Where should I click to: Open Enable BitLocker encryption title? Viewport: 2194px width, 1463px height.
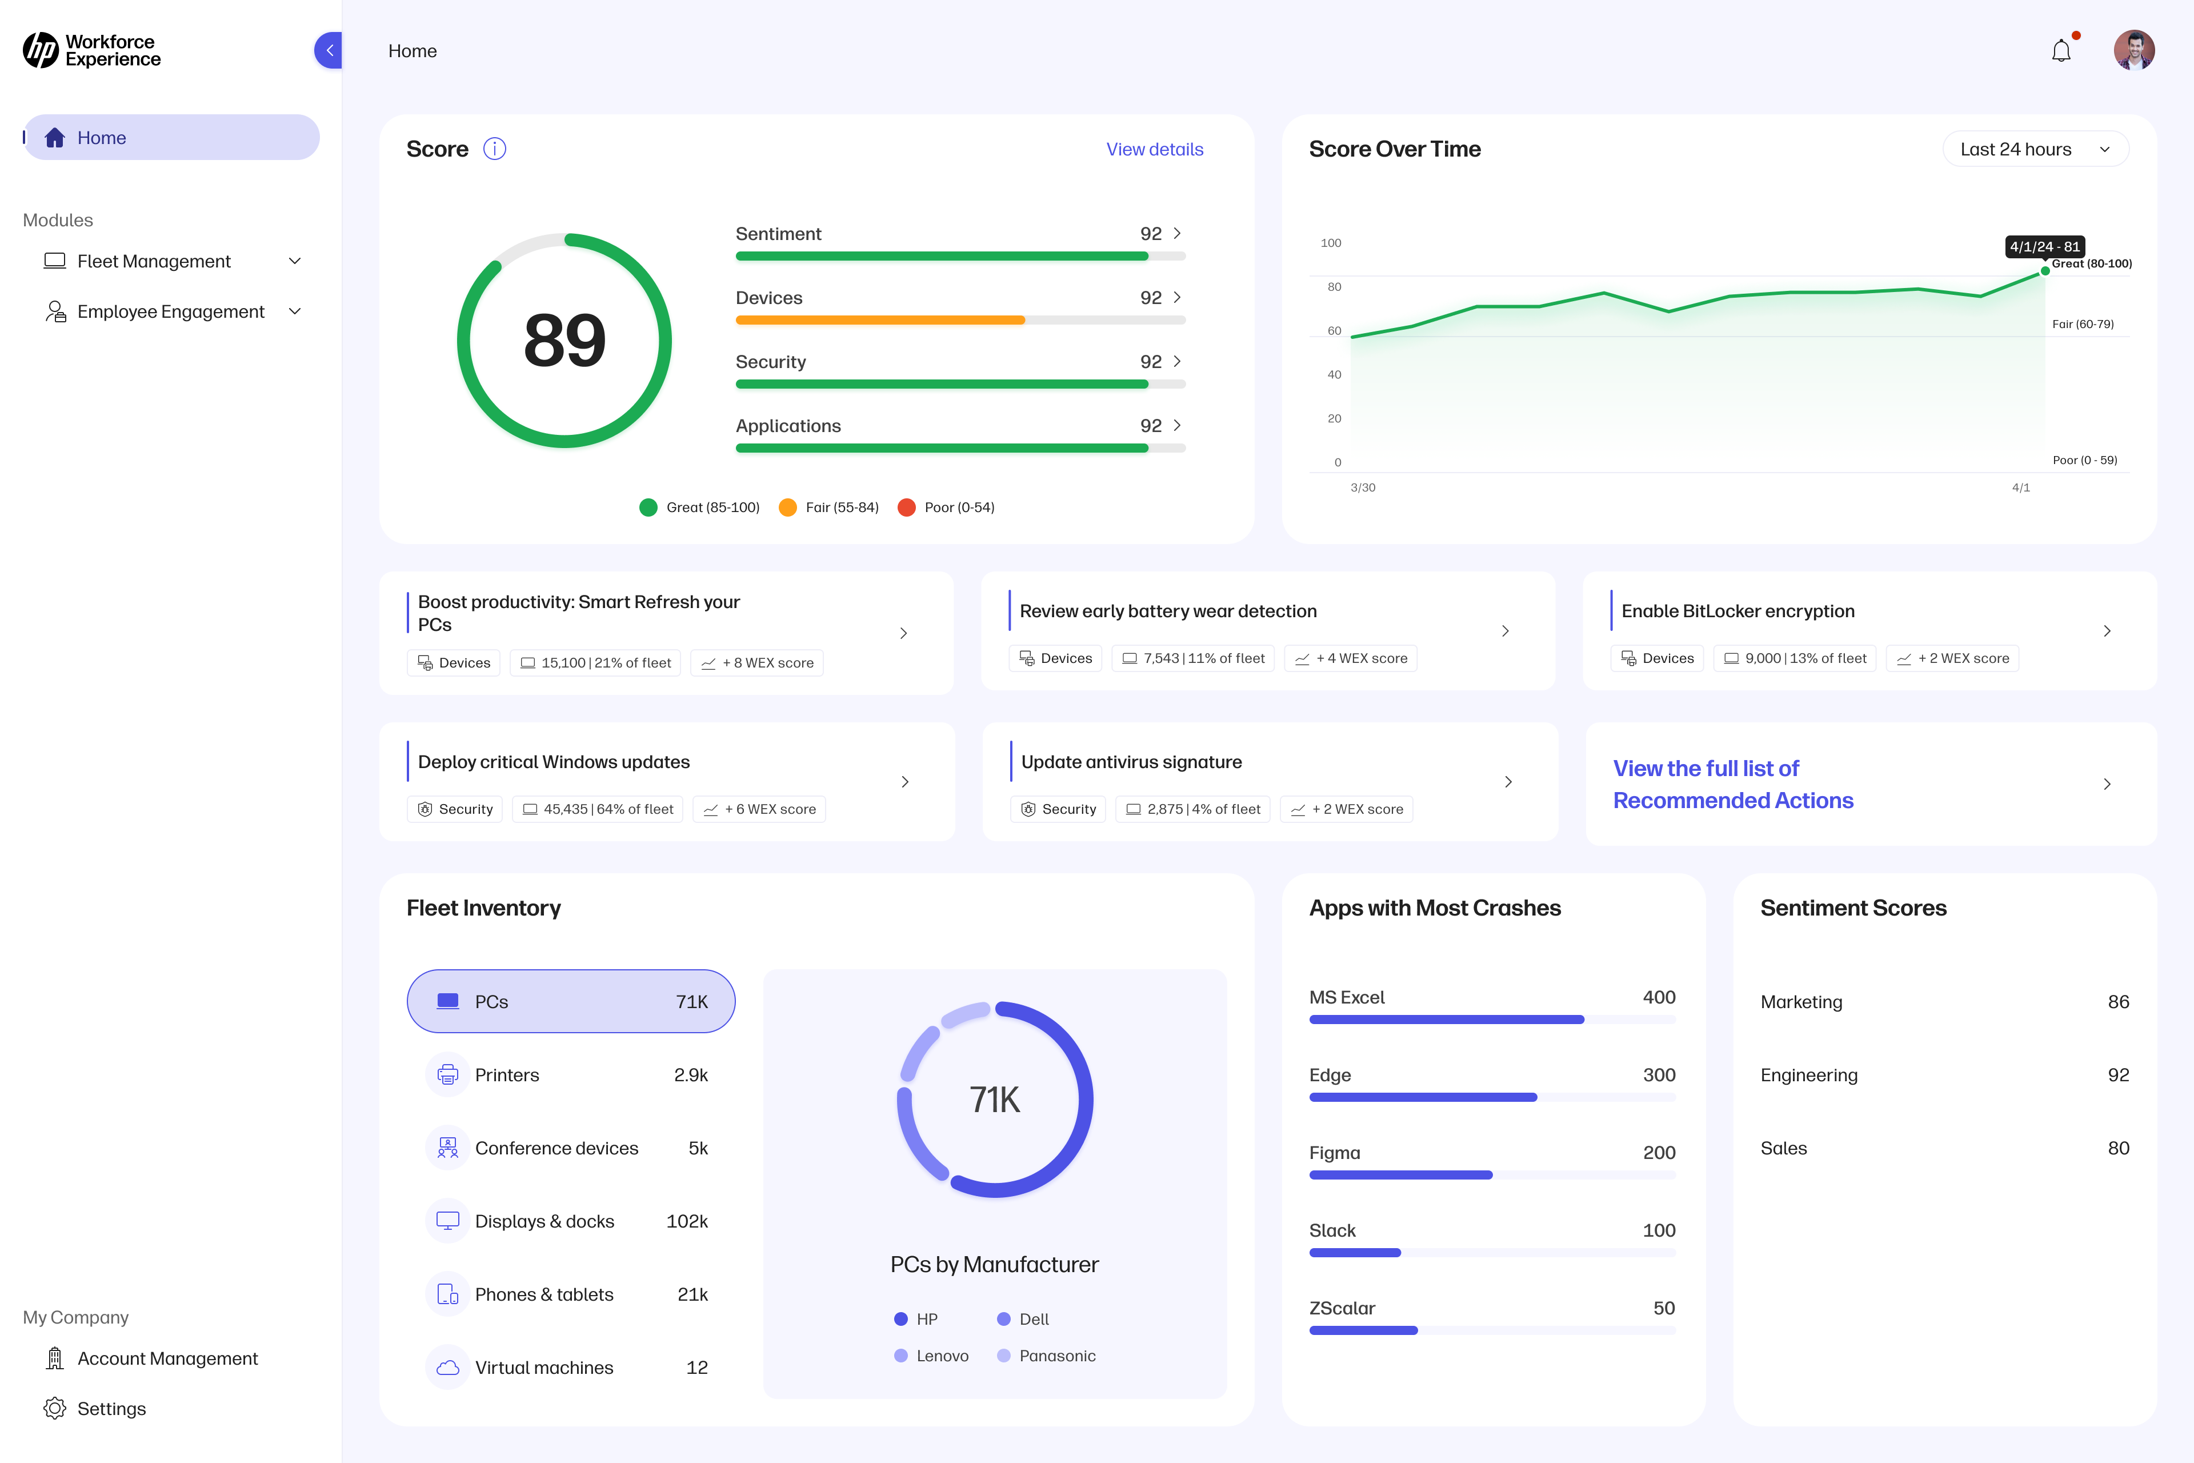point(1738,611)
